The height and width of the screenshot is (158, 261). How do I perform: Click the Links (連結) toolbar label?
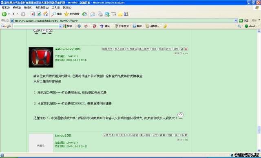click(254, 20)
